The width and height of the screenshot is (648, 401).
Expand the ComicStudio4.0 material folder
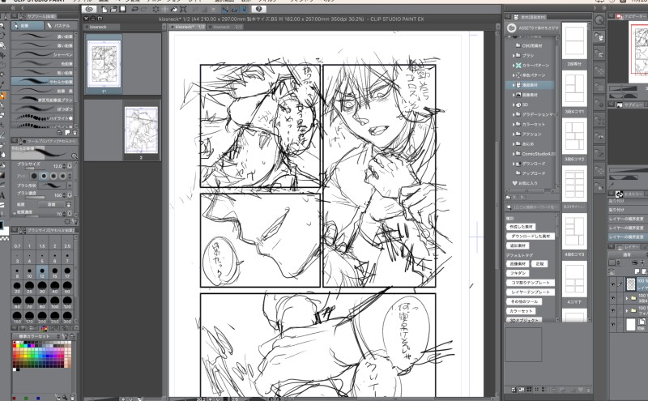(x=514, y=154)
